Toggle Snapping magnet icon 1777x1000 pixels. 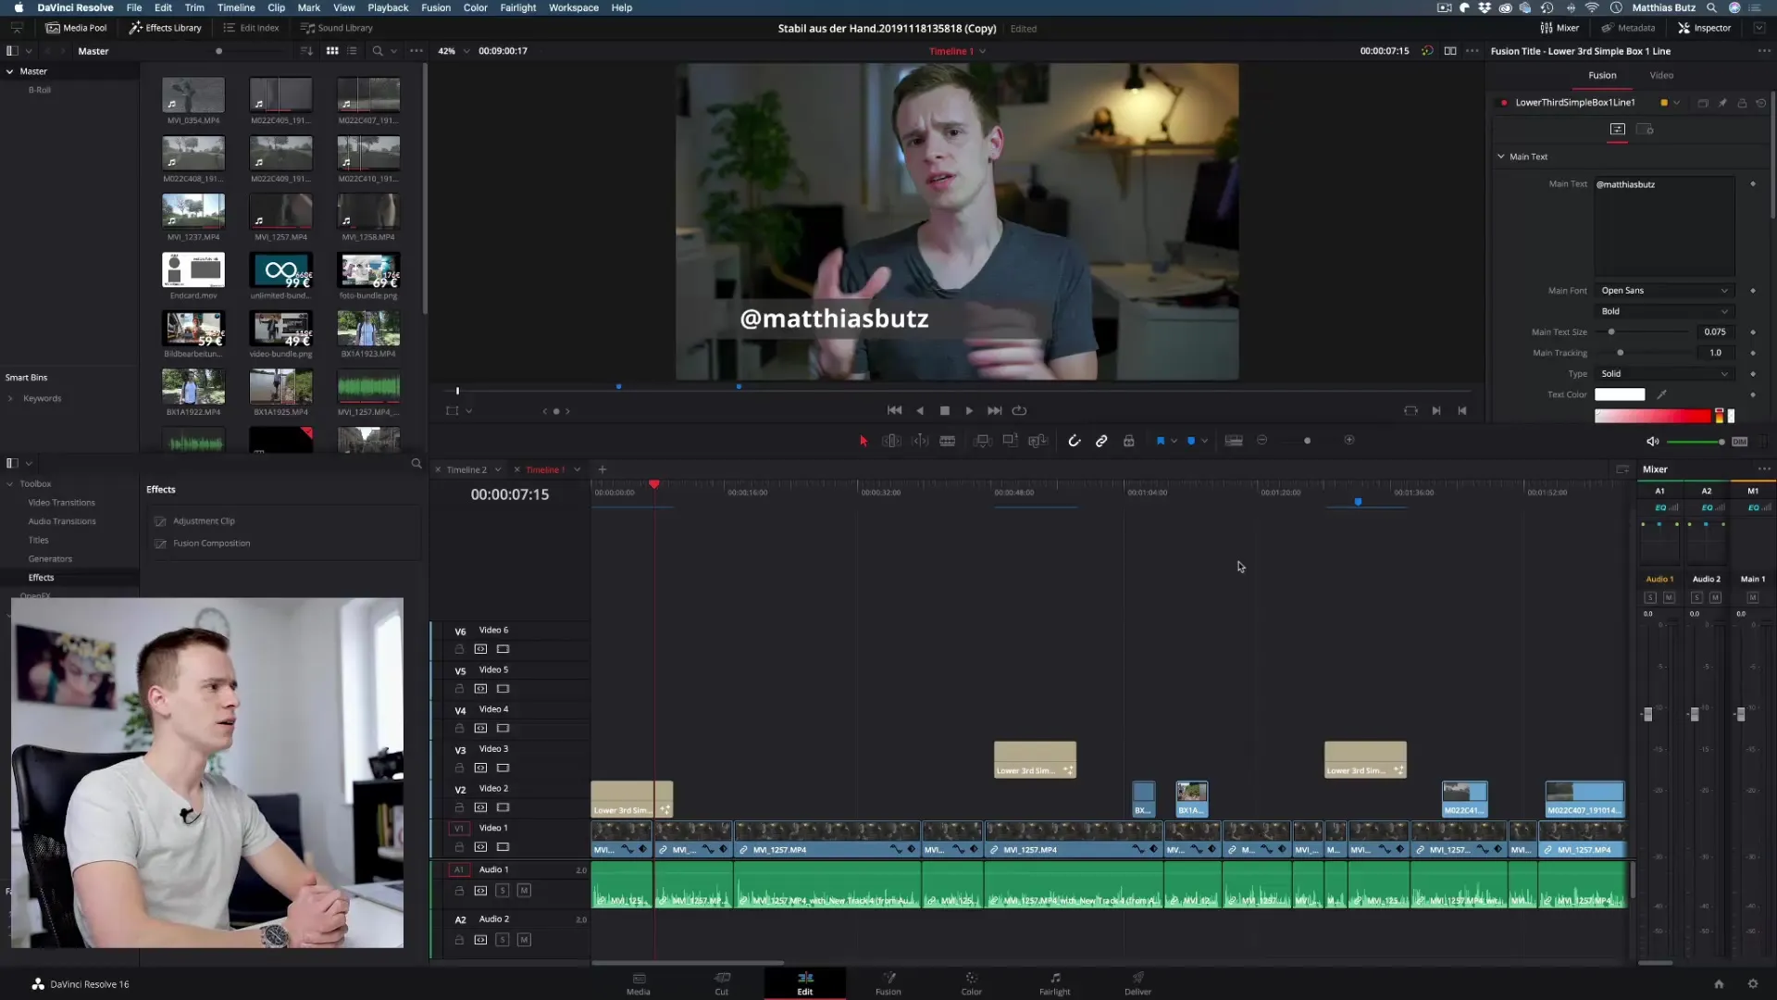[1074, 441]
